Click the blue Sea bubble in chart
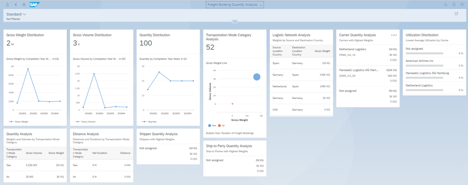Viewport: 468px width, 185px height. click(257, 77)
